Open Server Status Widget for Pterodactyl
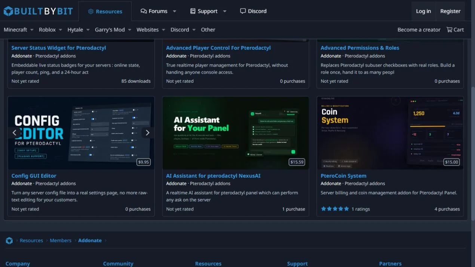Viewport: 475px width, 267px height. point(59,48)
